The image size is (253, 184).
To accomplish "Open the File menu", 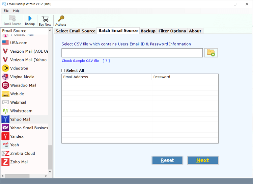I will (6, 11).
